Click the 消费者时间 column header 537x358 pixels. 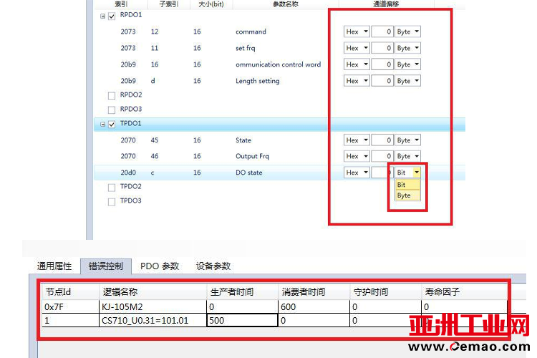[314, 292]
